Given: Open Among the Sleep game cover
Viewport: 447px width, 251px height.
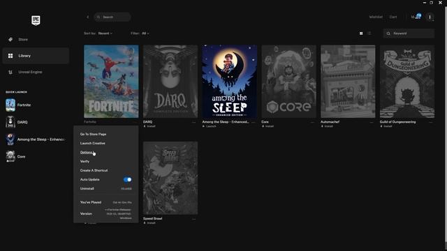Looking at the screenshot, I should coord(230,82).
